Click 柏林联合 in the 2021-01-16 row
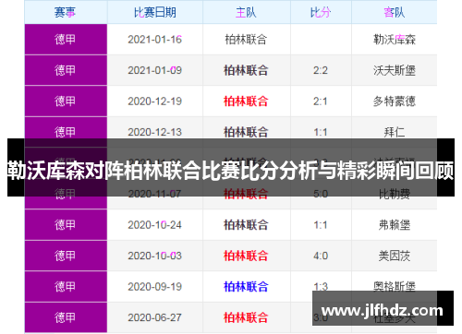The image size is (462, 334). (246, 40)
